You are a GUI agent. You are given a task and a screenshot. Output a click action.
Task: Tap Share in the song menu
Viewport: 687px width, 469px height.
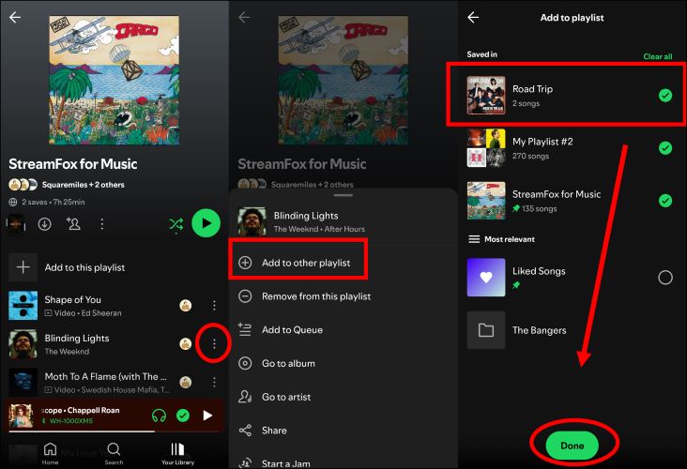343,431
